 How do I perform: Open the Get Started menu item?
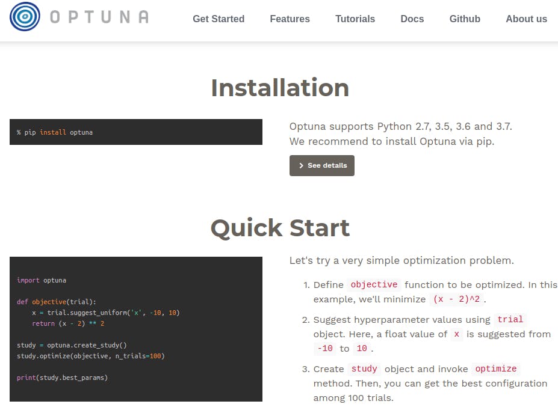click(x=219, y=19)
